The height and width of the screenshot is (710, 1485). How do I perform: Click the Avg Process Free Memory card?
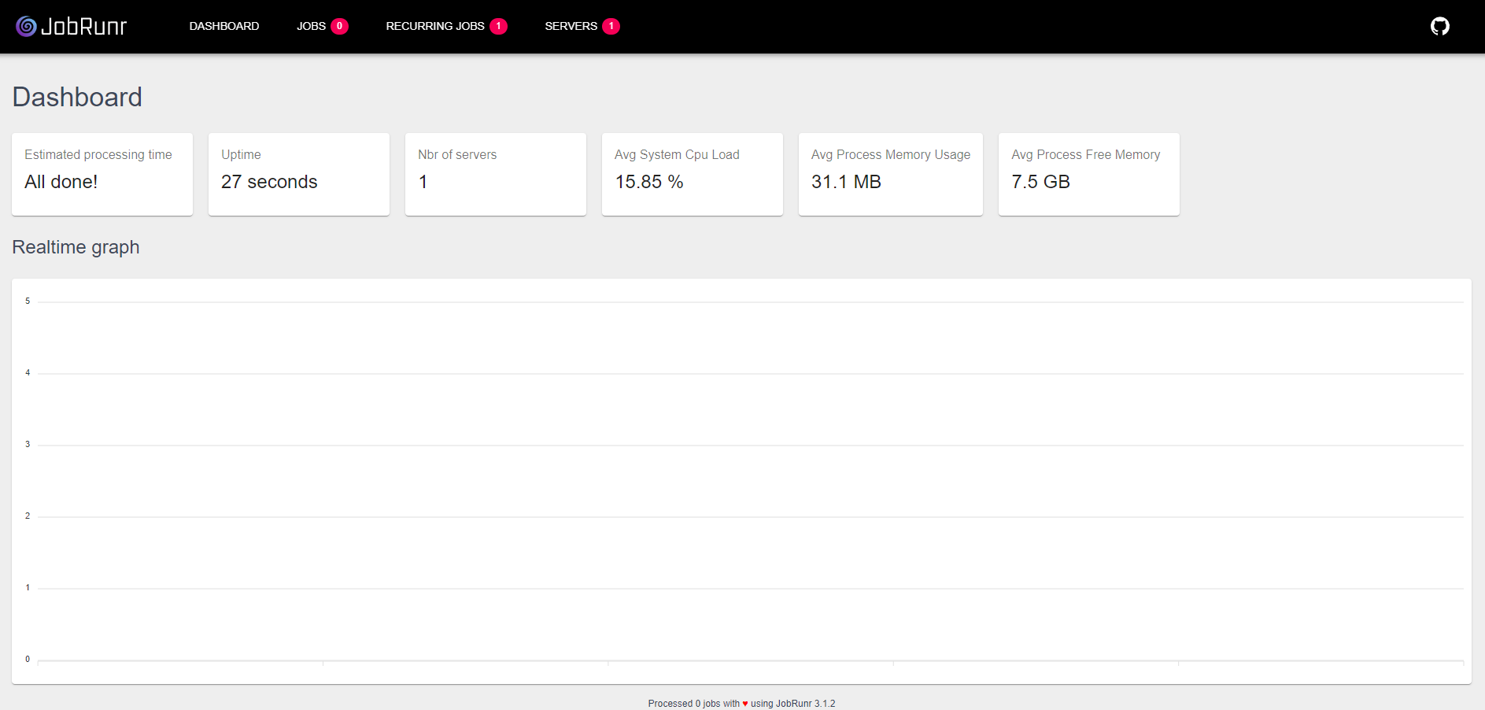tap(1088, 174)
